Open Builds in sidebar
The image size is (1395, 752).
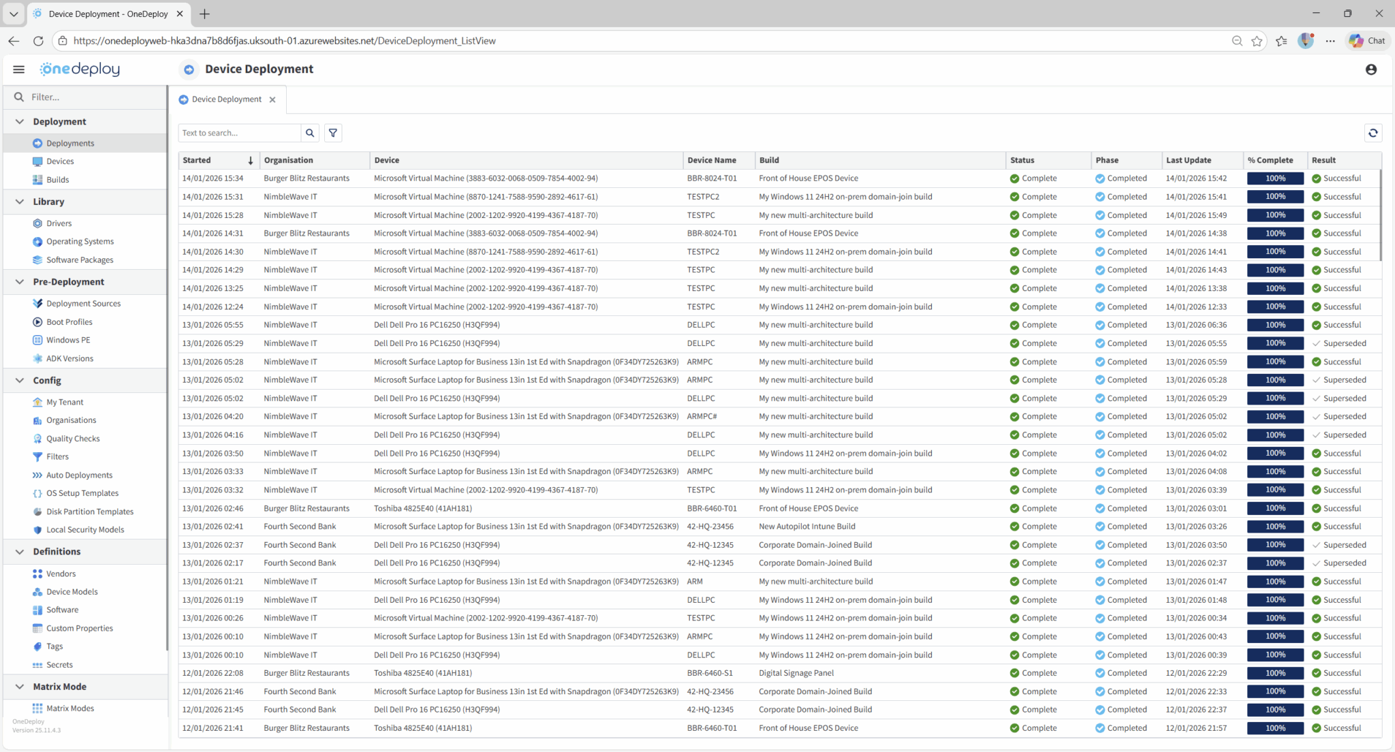click(57, 180)
